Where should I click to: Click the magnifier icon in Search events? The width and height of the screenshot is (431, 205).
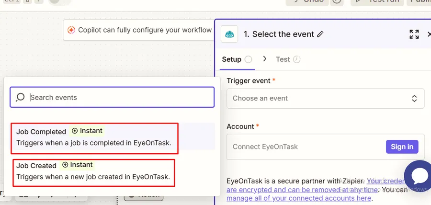pos(20,97)
